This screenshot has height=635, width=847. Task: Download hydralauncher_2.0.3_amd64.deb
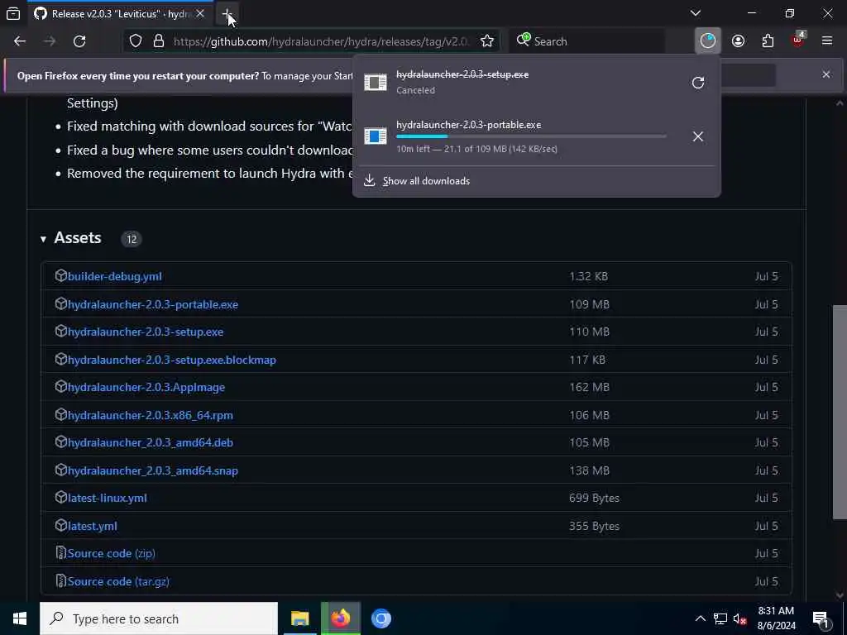[x=151, y=443]
